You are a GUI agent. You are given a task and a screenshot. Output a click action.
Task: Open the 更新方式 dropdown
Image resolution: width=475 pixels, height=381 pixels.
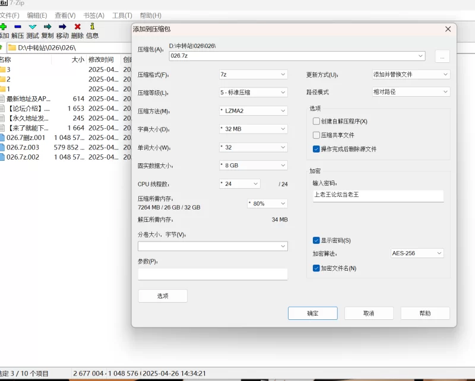pyautogui.click(x=411, y=75)
